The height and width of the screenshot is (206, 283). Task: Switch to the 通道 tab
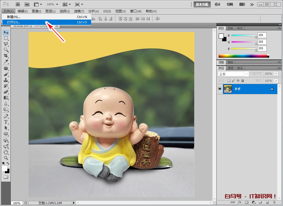pyautogui.click(x=230, y=68)
